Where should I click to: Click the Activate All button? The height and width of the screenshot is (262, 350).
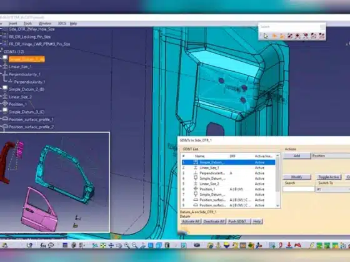[x=191, y=221]
